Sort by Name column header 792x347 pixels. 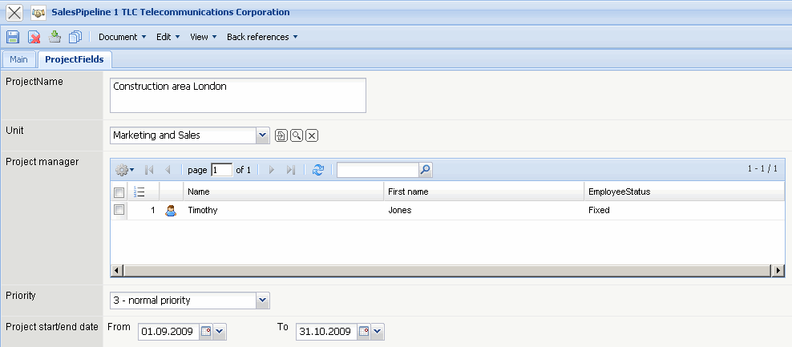(283, 192)
